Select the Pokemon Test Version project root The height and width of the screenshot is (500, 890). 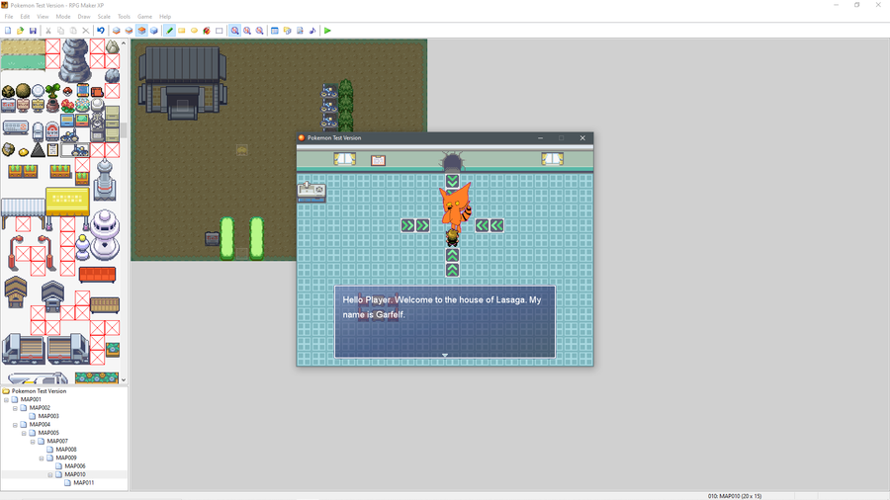point(39,391)
